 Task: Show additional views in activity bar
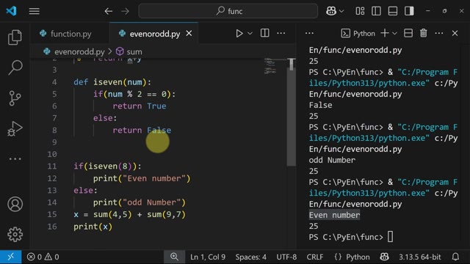click(15, 158)
